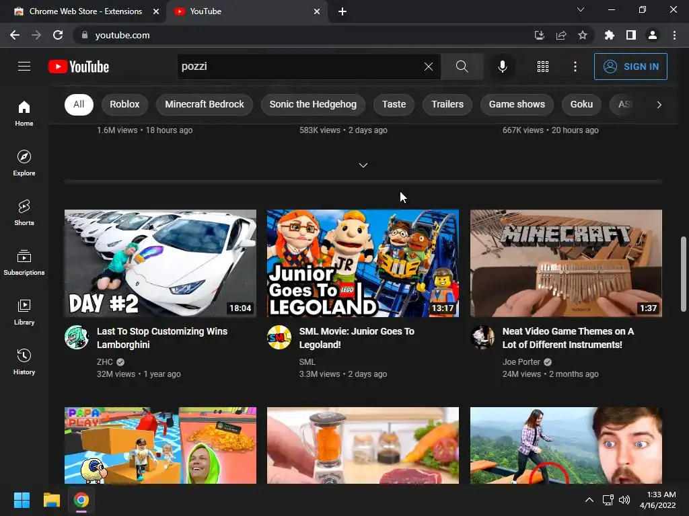Expand the section with the down chevron
The height and width of the screenshot is (516, 689).
tap(363, 165)
